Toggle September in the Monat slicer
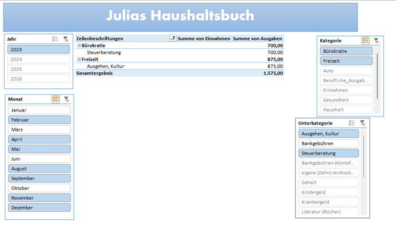 (40, 179)
